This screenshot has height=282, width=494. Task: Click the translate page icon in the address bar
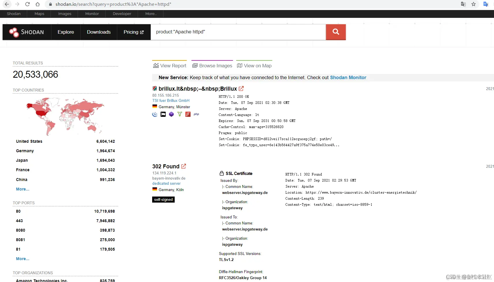(x=463, y=4)
